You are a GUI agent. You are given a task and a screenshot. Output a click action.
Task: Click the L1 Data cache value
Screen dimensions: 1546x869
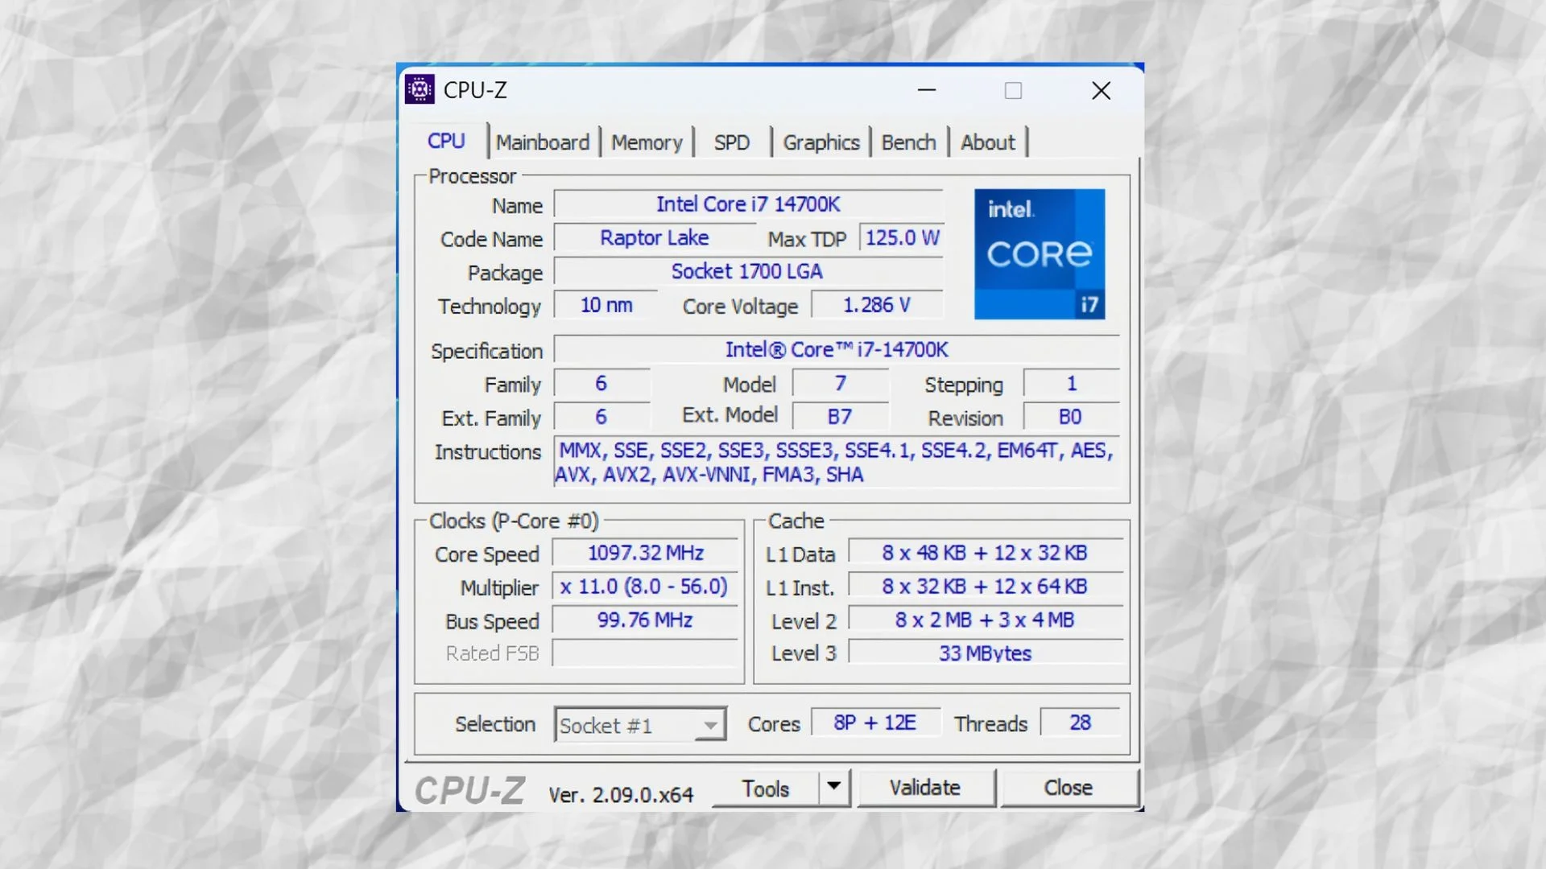click(x=986, y=554)
